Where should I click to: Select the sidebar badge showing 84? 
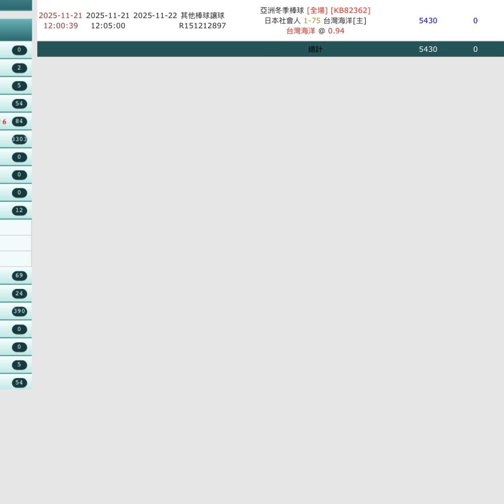(x=19, y=121)
